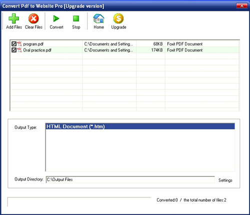Click the Converted:0 status text
This screenshot has width=250, height=215.
[167, 200]
